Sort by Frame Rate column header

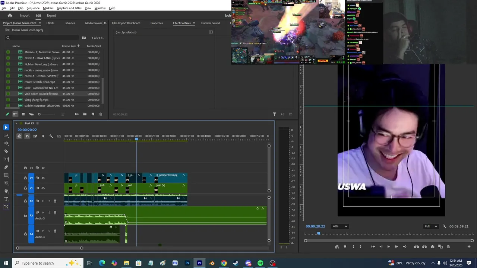point(69,46)
